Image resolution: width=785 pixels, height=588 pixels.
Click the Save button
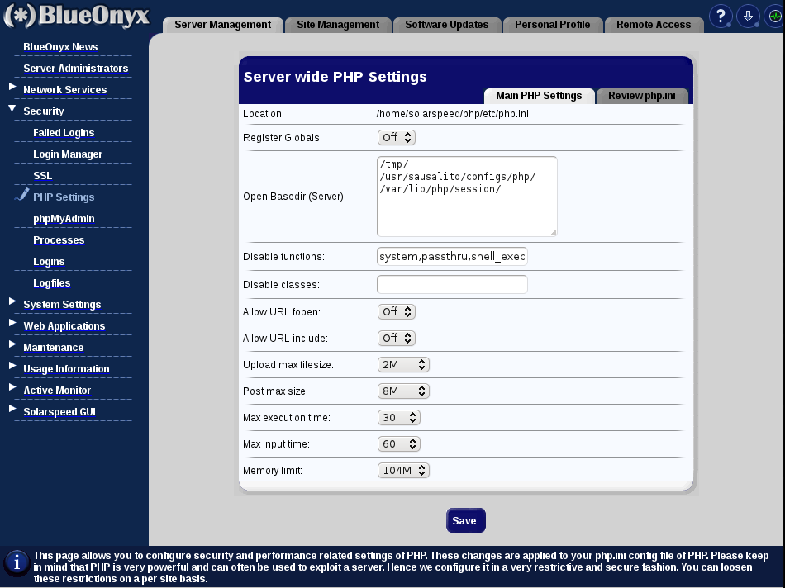coord(465,520)
